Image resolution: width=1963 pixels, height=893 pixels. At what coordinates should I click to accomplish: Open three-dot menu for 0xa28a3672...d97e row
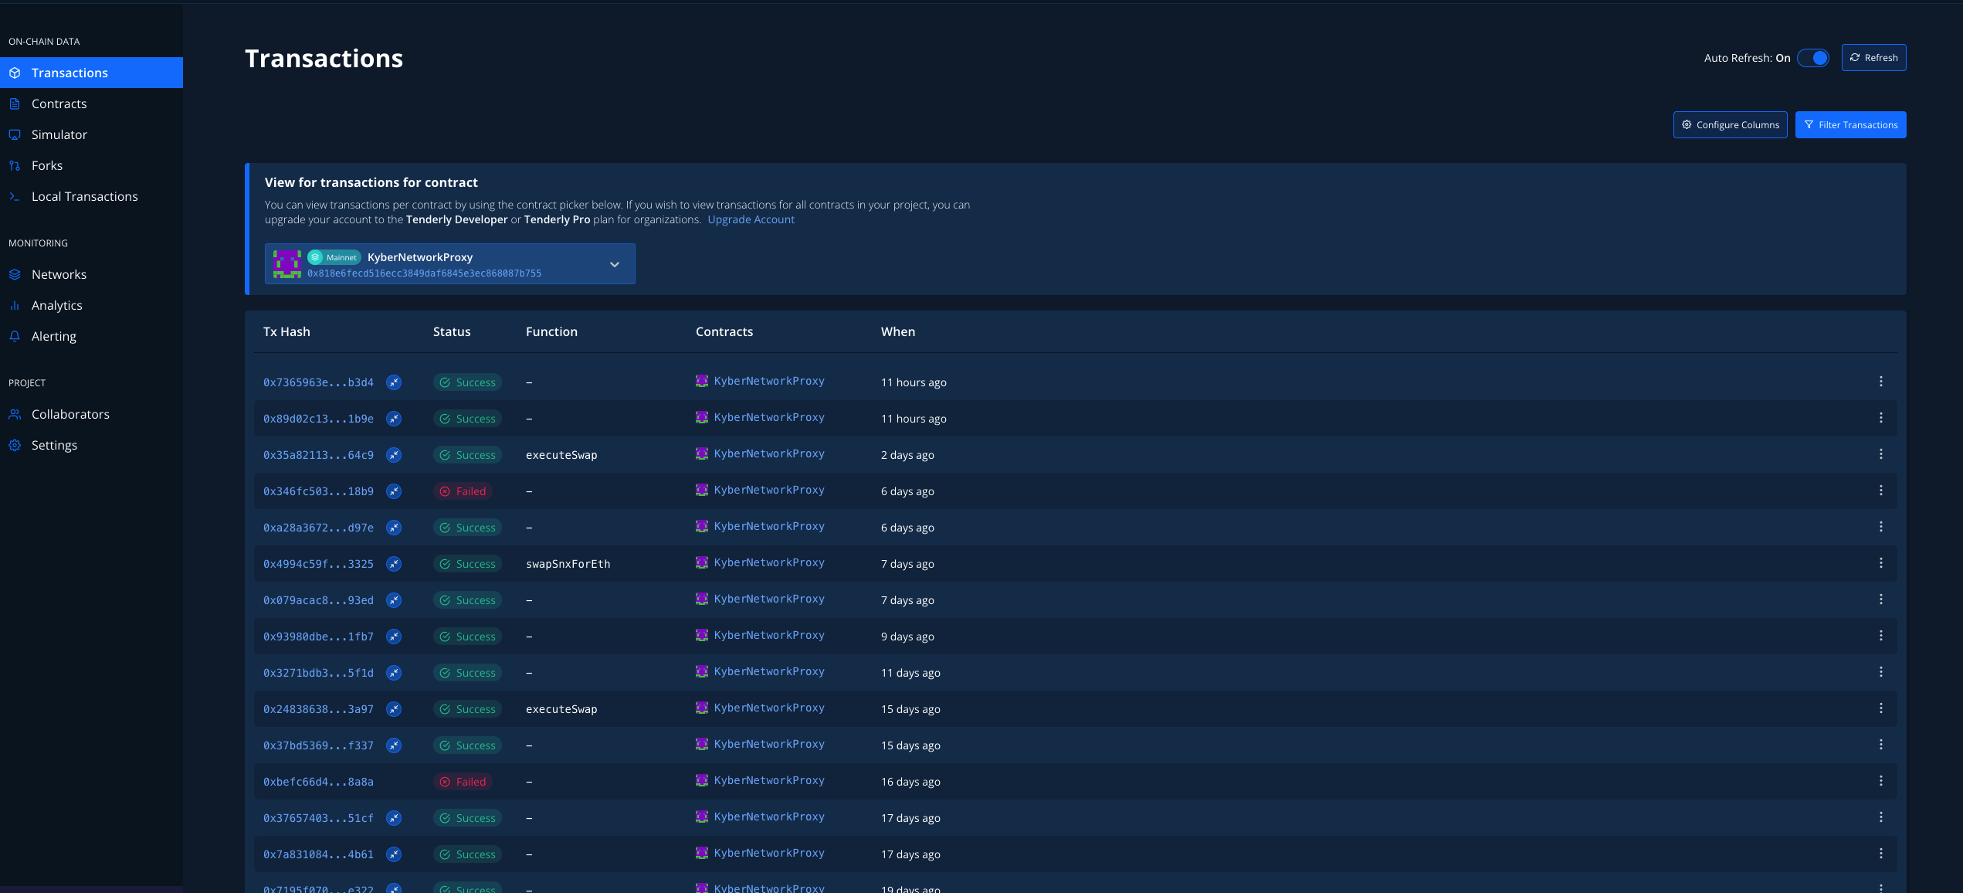pyautogui.click(x=1881, y=527)
